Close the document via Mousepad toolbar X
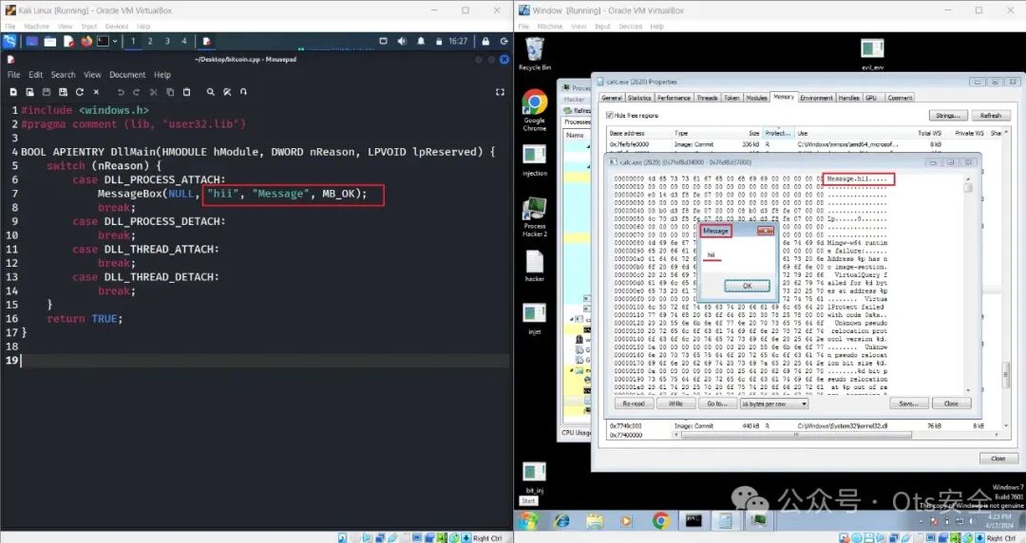1026x543 pixels. coord(96,92)
